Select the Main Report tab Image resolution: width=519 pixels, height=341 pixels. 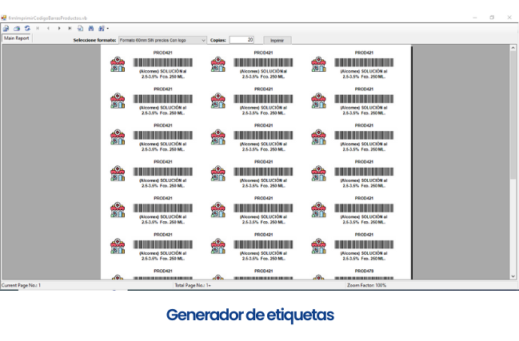17,38
